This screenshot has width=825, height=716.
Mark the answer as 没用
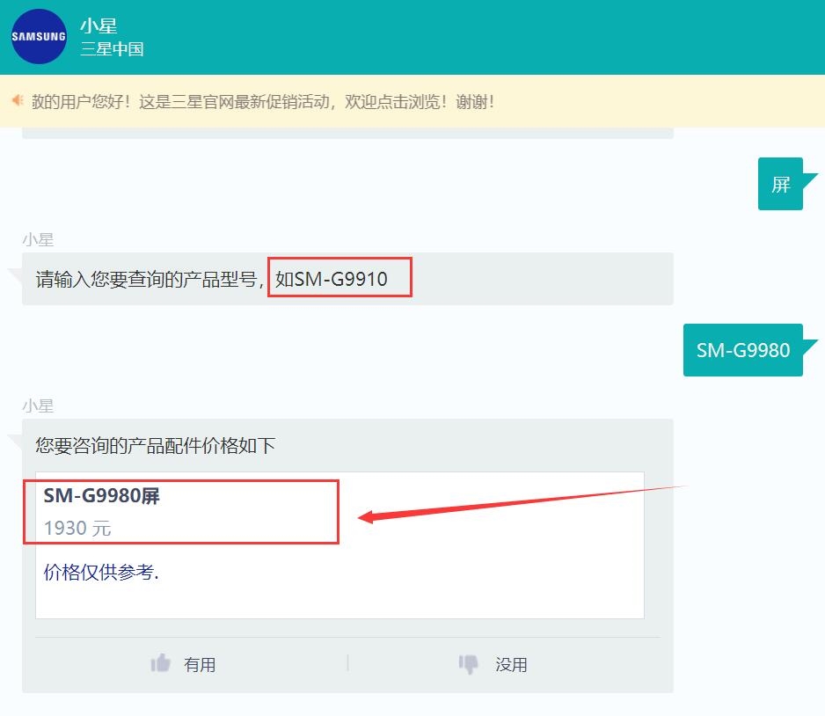tap(511, 664)
